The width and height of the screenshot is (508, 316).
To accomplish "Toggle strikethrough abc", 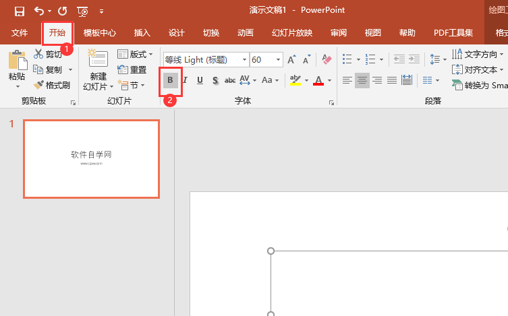I will [x=230, y=80].
